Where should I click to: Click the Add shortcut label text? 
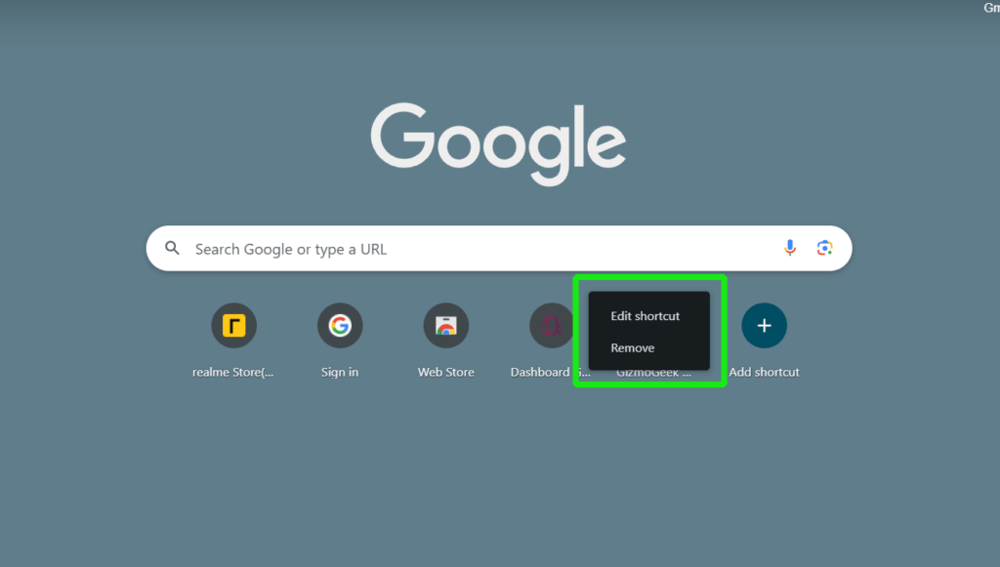pyautogui.click(x=764, y=372)
